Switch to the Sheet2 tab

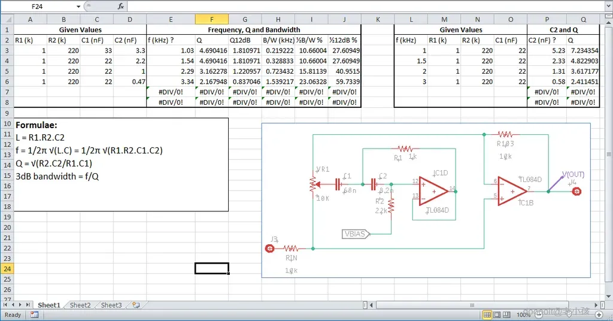pyautogui.click(x=80, y=305)
